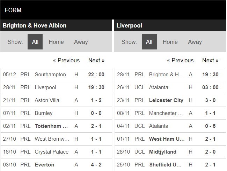Show Brighton Away matches only

coord(81,42)
